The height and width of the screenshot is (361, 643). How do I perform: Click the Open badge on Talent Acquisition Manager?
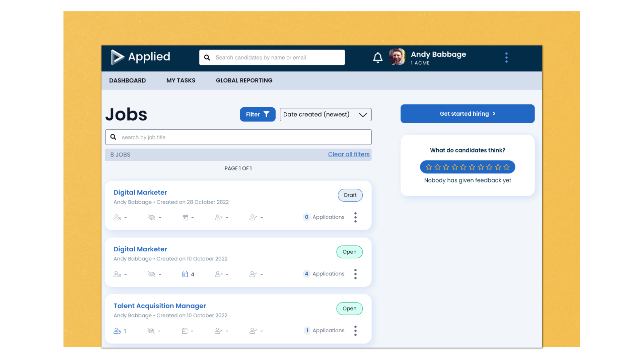[349, 309]
